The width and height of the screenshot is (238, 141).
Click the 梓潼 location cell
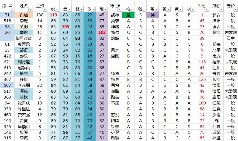(x=216, y=138)
